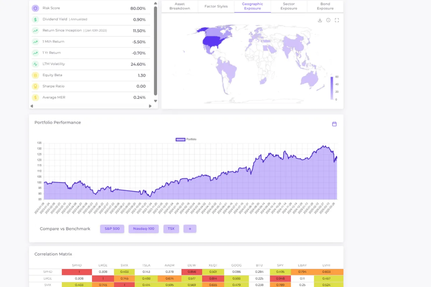Click the map color scale legend
The height and width of the screenshot is (287, 431).
332,88
